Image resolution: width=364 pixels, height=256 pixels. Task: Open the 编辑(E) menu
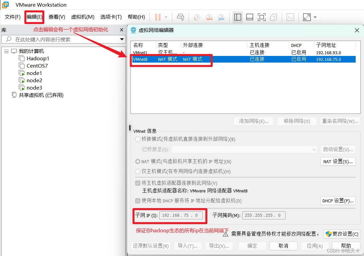pyautogui.click(x=34, y=17)
